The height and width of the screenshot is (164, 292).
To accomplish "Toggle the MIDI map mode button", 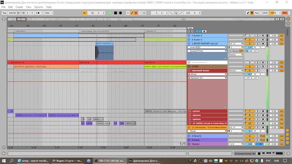I will coord(265,13).
